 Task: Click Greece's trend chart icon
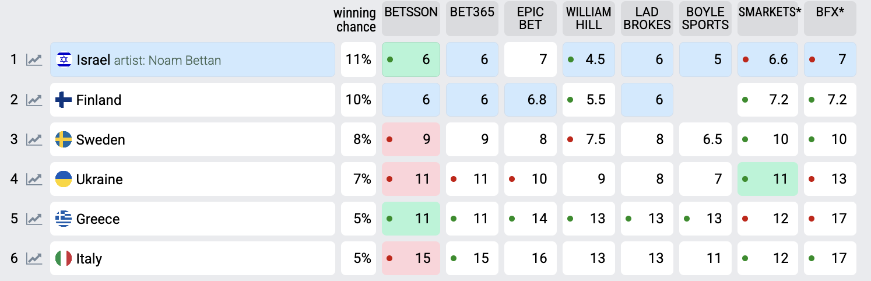pos(34,219)
